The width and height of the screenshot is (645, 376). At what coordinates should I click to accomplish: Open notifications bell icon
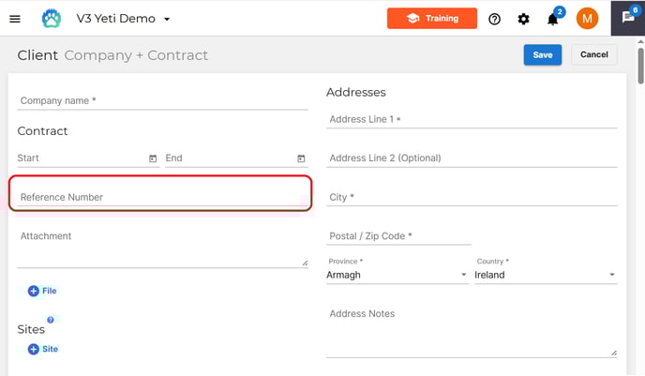(x=552, y=19)
